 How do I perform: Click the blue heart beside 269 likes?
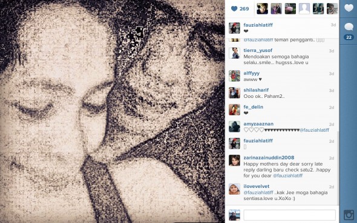click(x=234, y=8)
